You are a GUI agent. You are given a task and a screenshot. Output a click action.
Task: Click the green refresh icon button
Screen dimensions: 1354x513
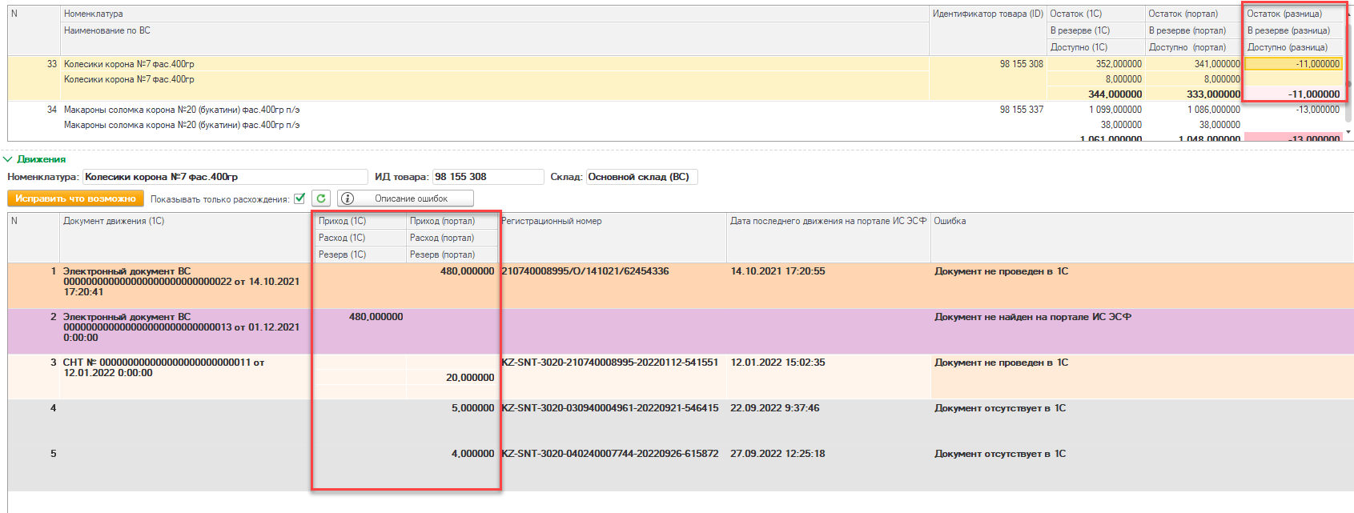coord(321,198)
